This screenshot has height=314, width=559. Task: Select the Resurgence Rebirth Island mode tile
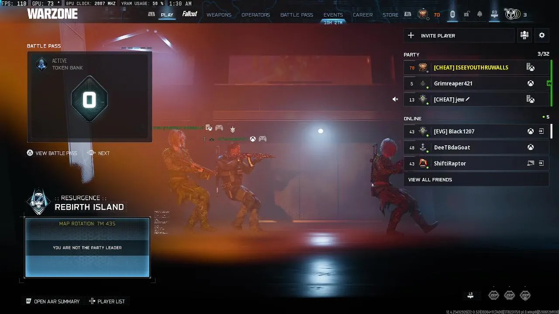coord(87,247)
